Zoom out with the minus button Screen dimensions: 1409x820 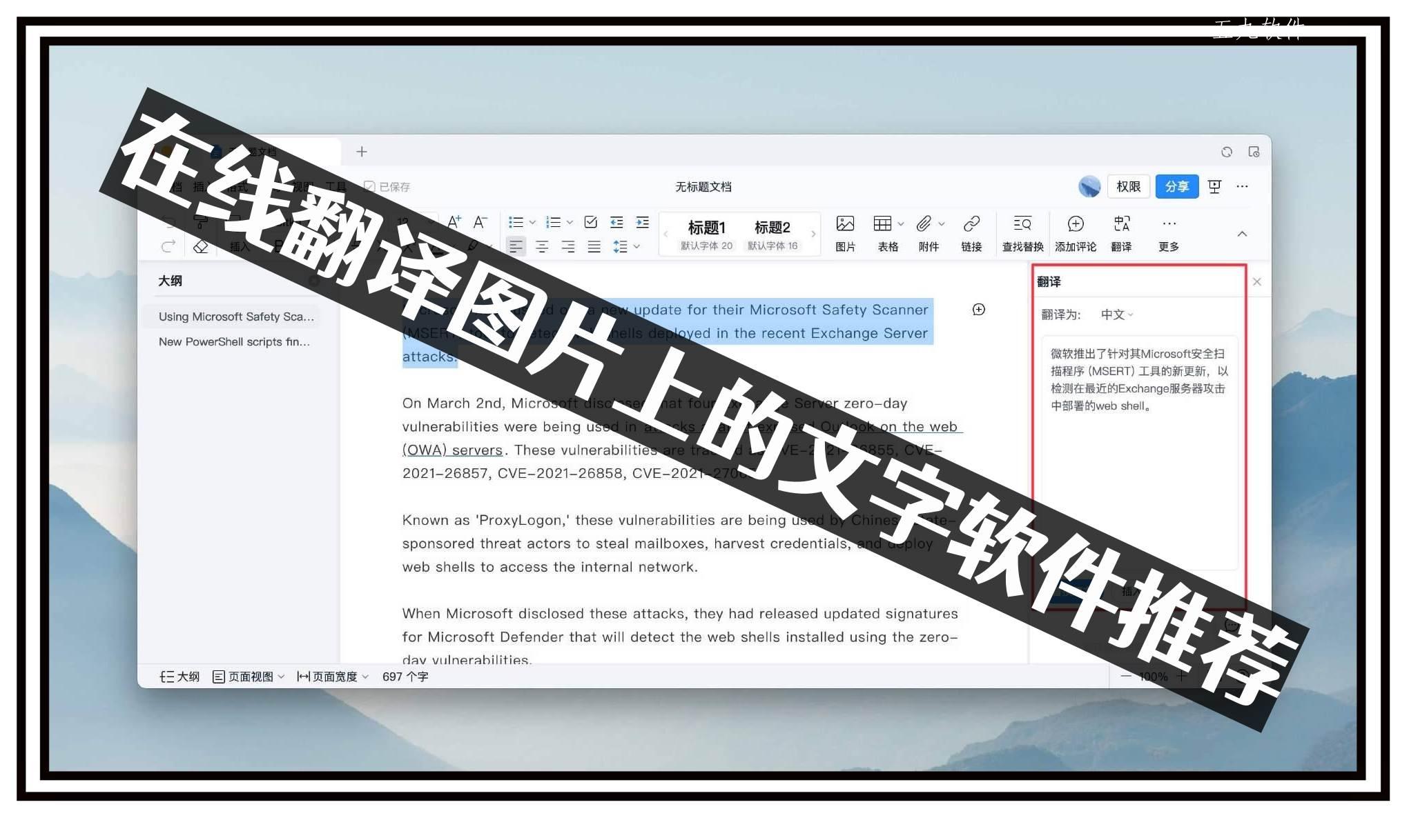1126,677
